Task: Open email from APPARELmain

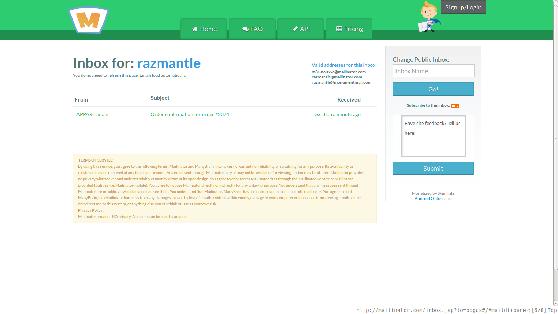Action: pyautogui.click(x=92, y=114)
